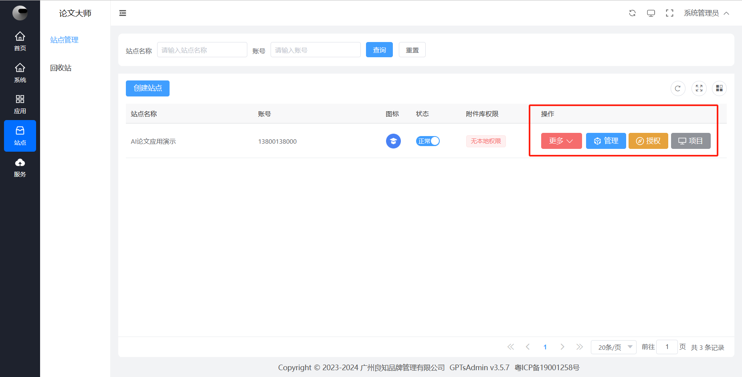The width and height of the screenshot is (742, 377).
Task: Click the 无本地权限 tag
Action: pos(486,141)
